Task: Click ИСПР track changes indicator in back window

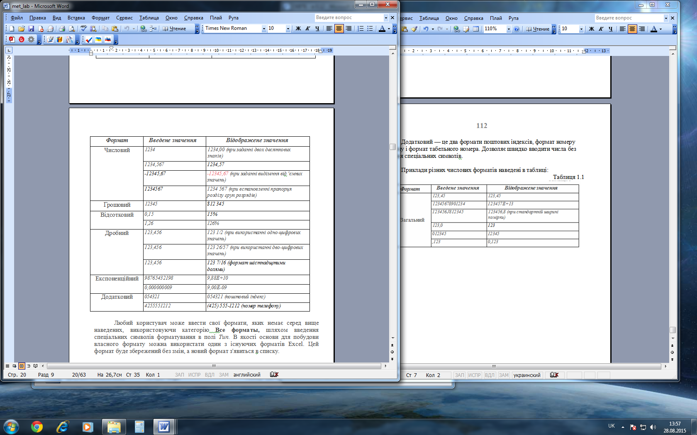Action: click(474, 375)
